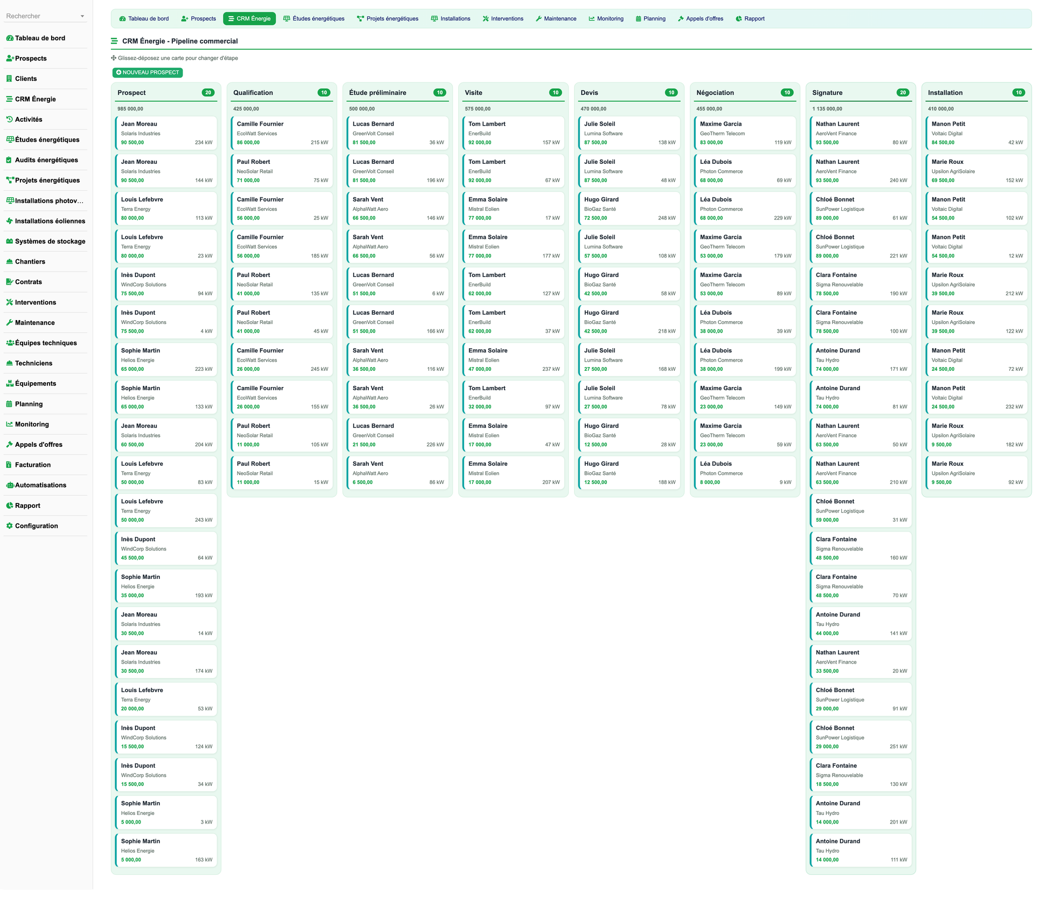Open Rapport in the sidebar
This screenshot has width=1048, height=898.
click(x=45, y=506)
